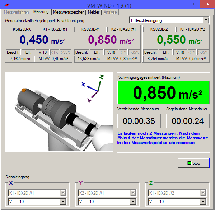This screenshot has height=210, width=215.
Task: Click the orange sensor marker on generator
Action: tap(24, 90)
